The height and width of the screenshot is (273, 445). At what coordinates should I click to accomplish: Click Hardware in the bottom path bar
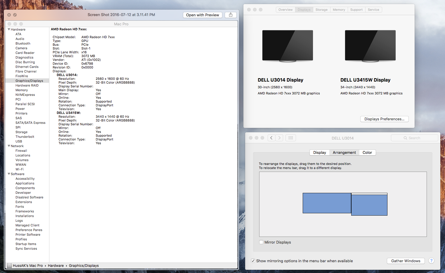click(56, 266)
